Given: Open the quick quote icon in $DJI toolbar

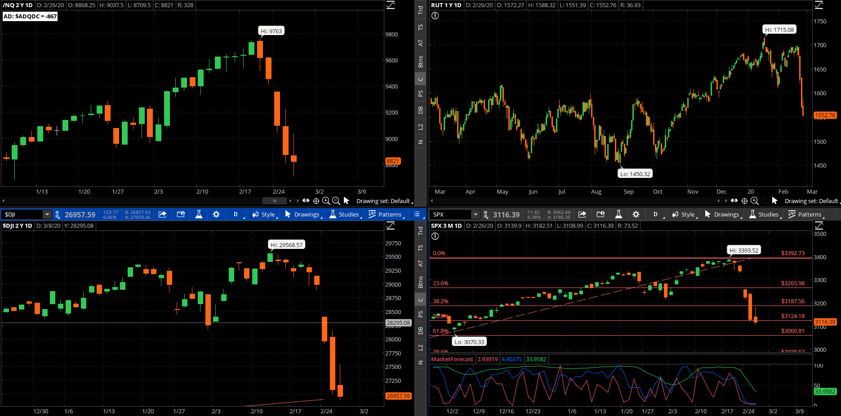Looking at the screenshot, I should pos(181,214).
